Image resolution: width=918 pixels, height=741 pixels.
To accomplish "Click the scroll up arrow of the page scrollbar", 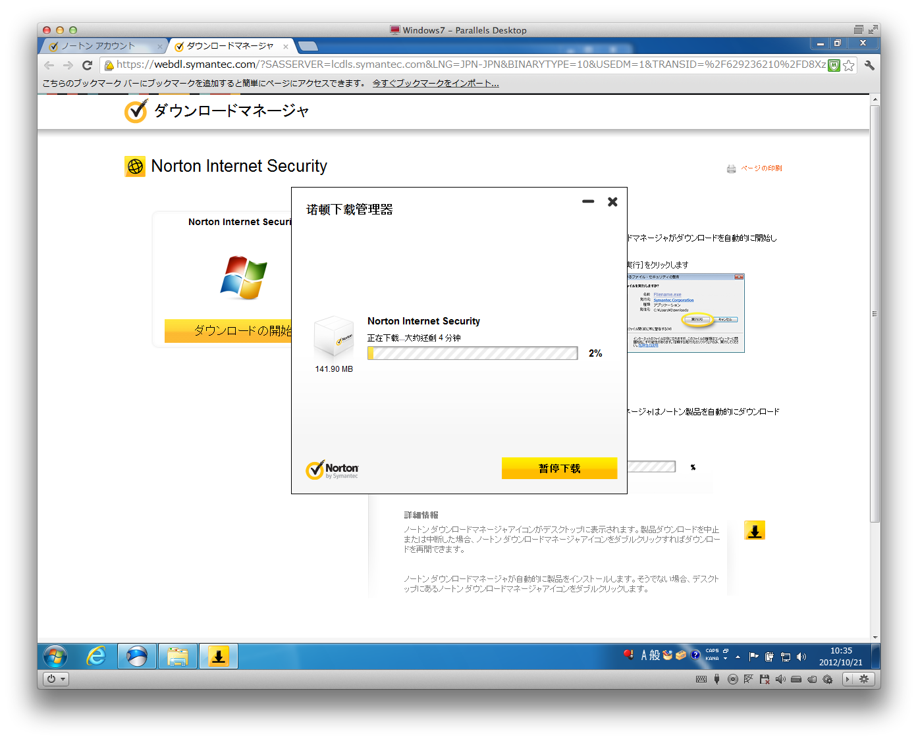I will 875,99.
